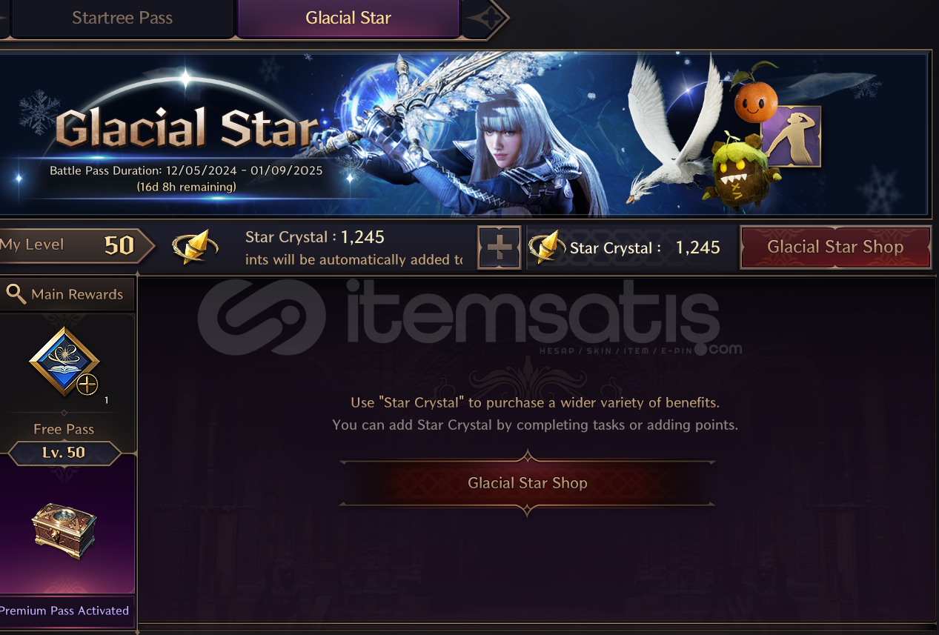The width and height of the screenshot is (939, 635).
Task: Click the next-tab diamond arrow
Action: (486, 19)
